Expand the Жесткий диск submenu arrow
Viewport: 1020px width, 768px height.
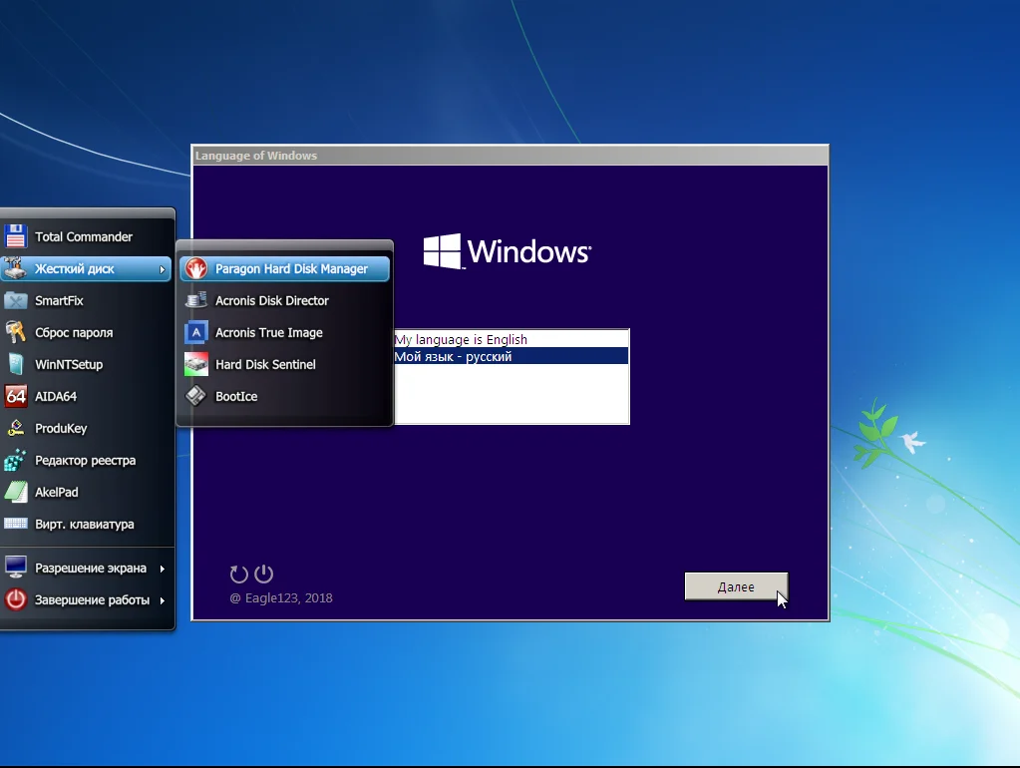(x=163, y=269)
